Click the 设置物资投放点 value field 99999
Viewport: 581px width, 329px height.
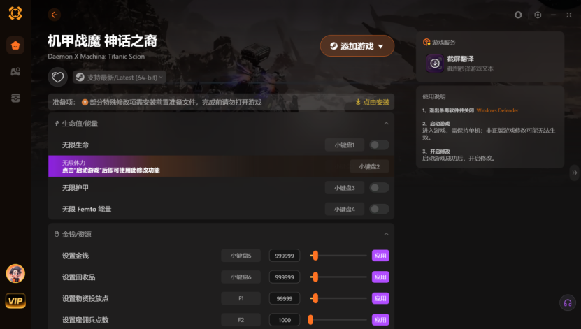pos(285,299)
